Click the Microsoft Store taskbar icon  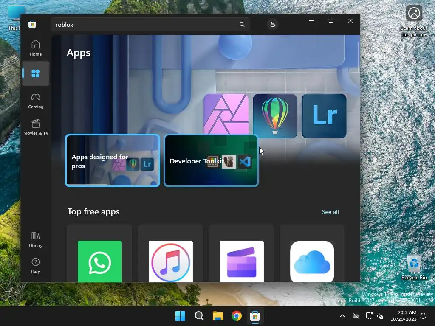click(x=255, y=316)
